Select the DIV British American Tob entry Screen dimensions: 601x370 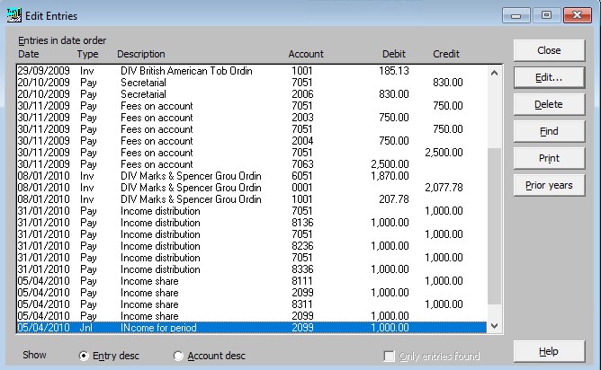pos(252,71)
